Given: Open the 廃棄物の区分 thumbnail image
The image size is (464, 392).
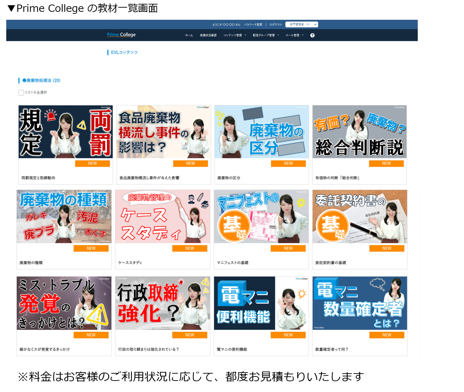Looking at the screenshot, I should tap(261, 132).
